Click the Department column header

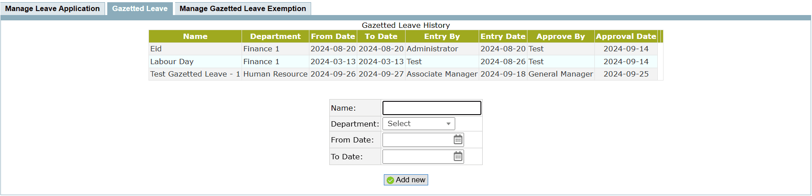click(275, 36)
